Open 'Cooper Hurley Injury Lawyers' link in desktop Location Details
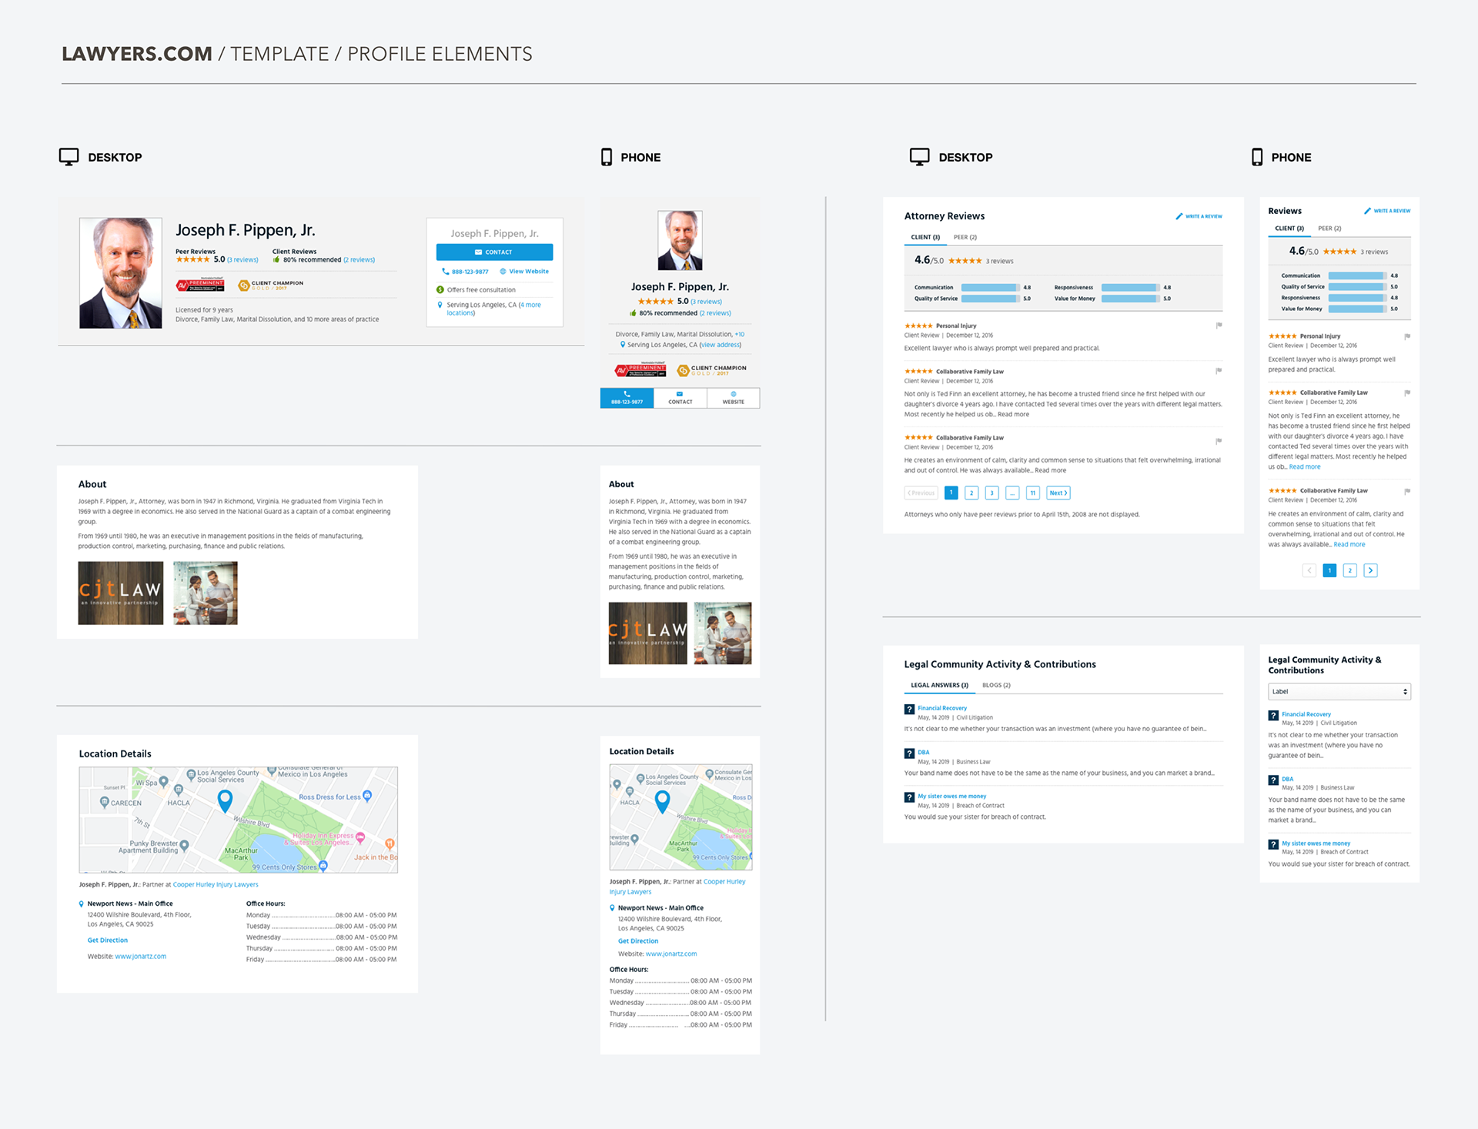Screen dimensions: 1478x1129 pyautogui.click(x=216, y=885)
